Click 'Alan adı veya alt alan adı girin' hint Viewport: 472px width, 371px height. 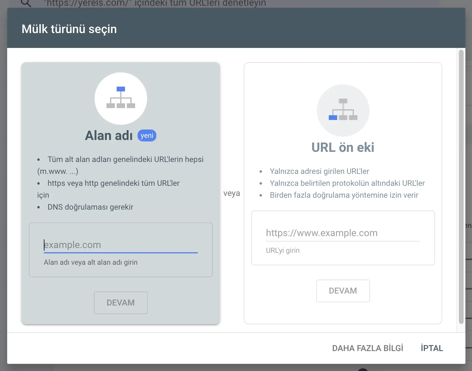click(x=91, y=262)
